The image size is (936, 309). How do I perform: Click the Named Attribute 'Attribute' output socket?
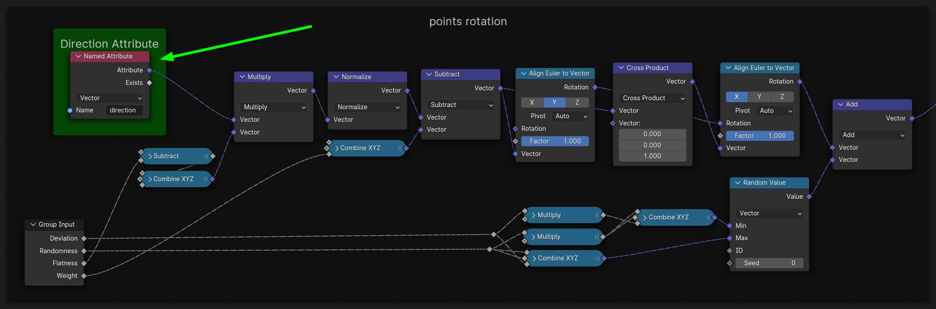click(149, 70)
